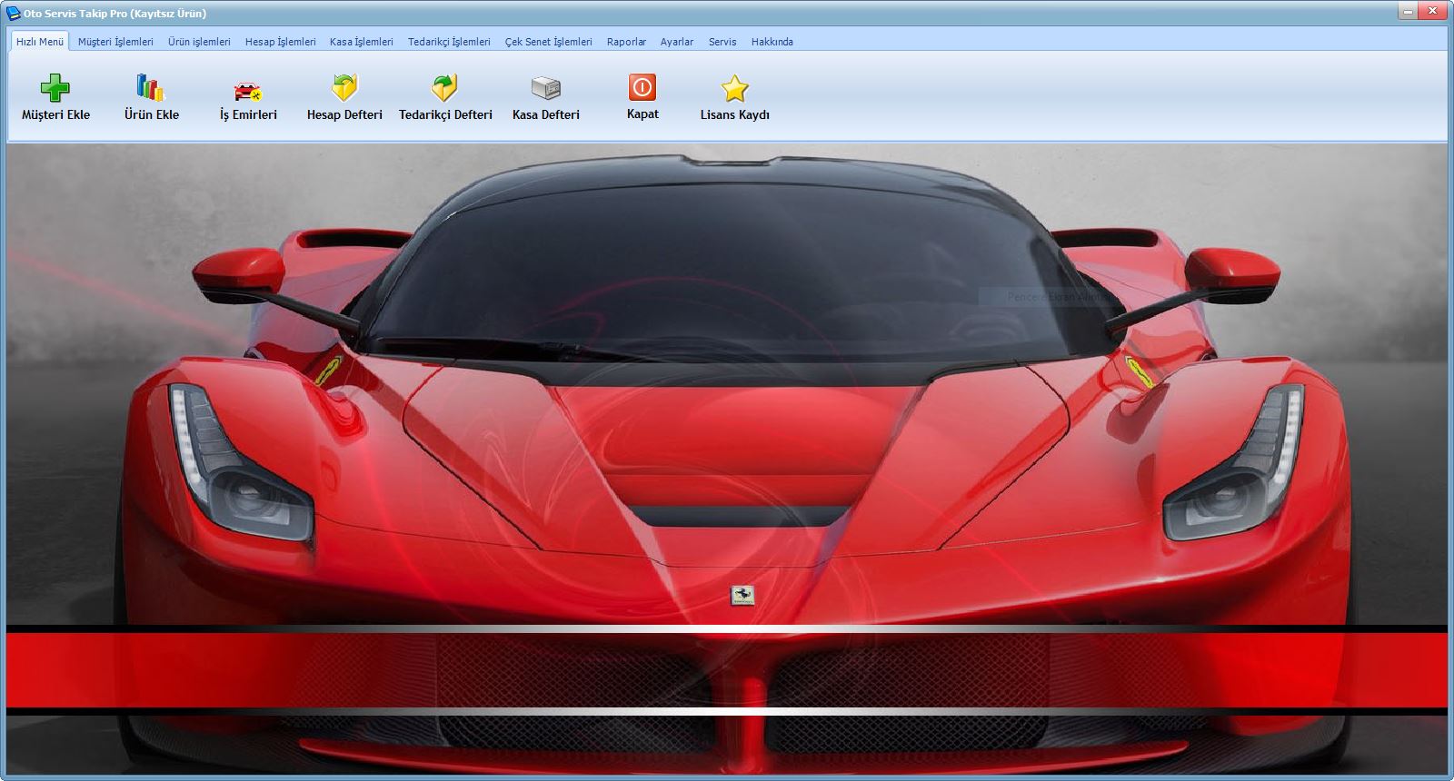
Task: Open Lisans Kaydı star icon
Action: (734, 88)
